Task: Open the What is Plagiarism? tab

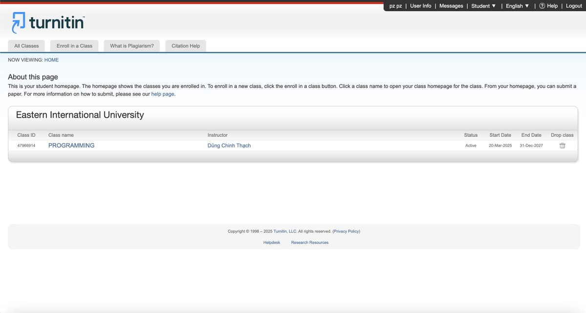Action: [132, 46]
